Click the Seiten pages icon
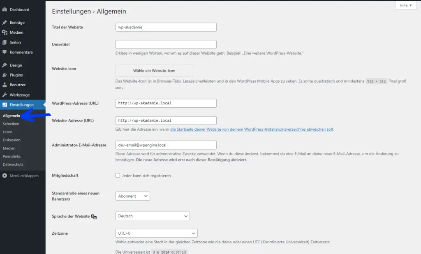 click(x=5, y=42)
